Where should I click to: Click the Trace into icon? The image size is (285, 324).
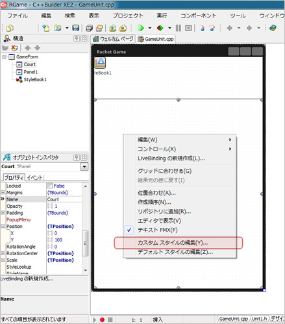click(x=203, y=28)
